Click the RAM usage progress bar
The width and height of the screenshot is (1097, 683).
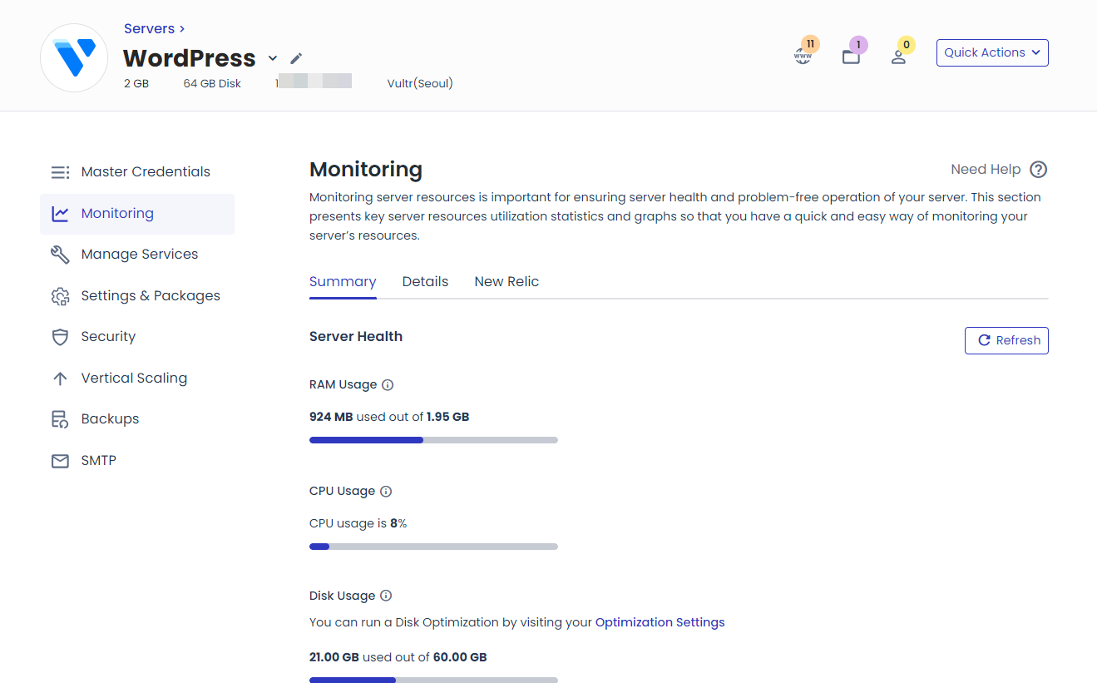point(433,440)
